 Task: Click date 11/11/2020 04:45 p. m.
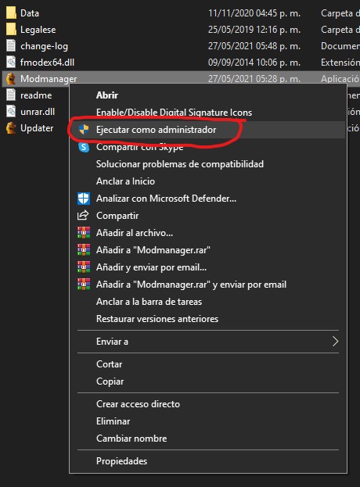tap(254, 13)
